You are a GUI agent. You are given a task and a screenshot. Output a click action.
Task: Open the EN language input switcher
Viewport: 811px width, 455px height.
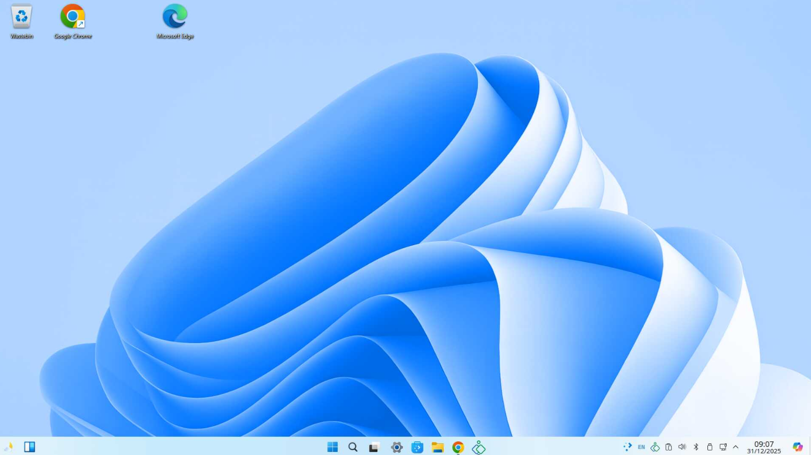[641, 447]
